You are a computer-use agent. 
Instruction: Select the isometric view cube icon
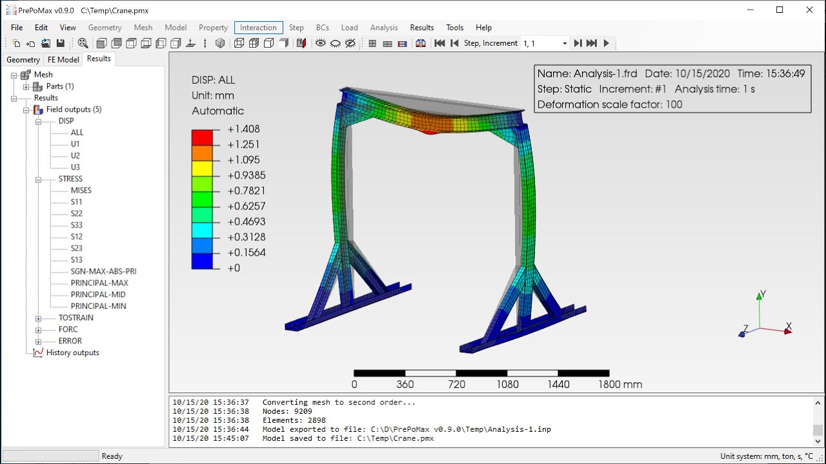pyautogui.click(x=220, y=43)
